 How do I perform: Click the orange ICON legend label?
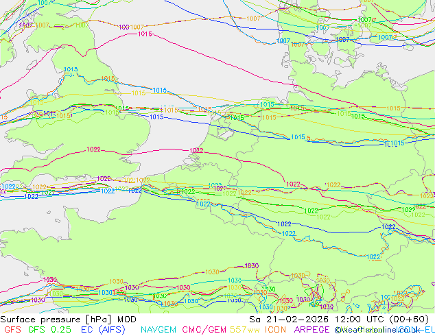275,330
